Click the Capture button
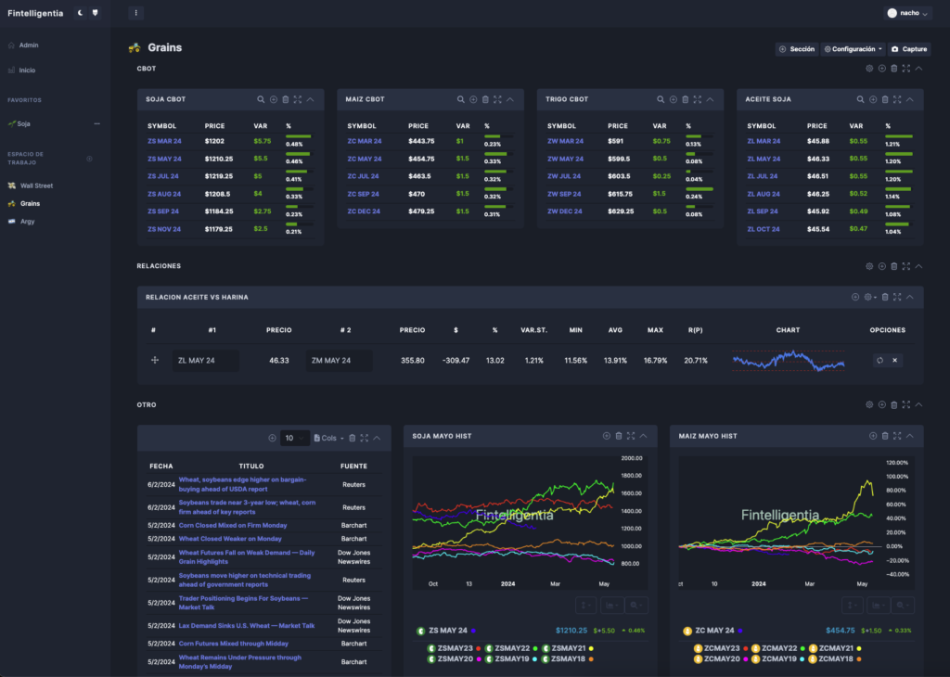The width and height of the screenshot is (950, 677). pyautogui.click(x=909, y=49)
